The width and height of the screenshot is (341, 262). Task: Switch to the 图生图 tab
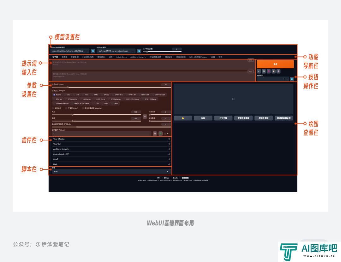64,57
